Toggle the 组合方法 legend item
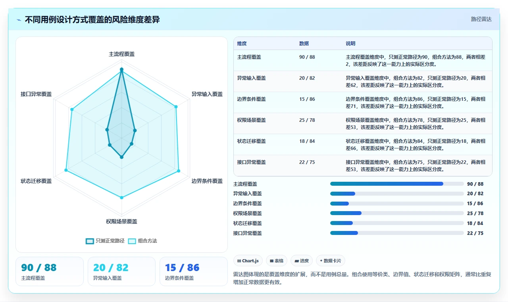 coord(142,241)
